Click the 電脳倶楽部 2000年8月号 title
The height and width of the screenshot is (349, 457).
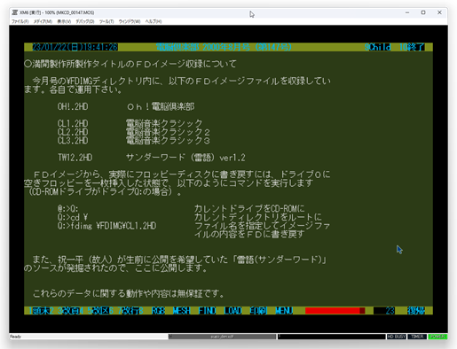[224, 47]
